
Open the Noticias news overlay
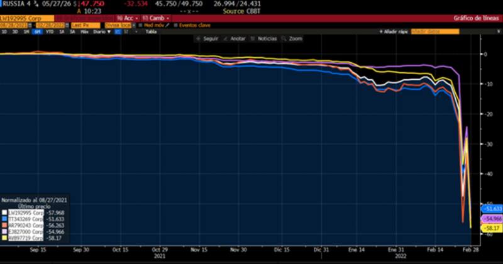click(x=255, y=38)
